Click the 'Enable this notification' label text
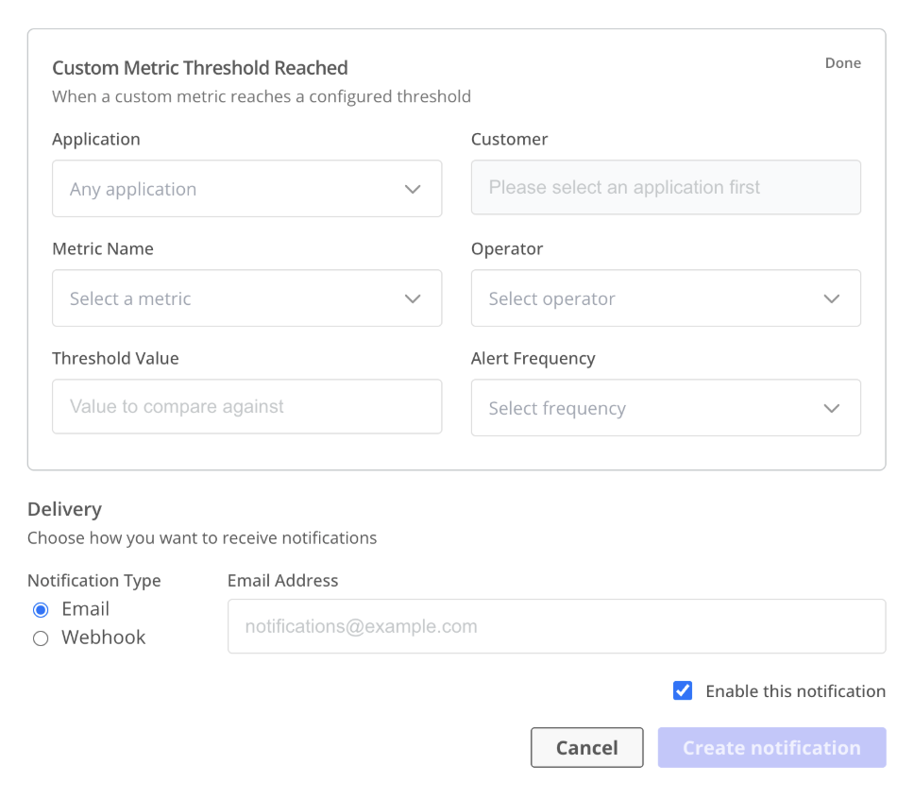 795,691
